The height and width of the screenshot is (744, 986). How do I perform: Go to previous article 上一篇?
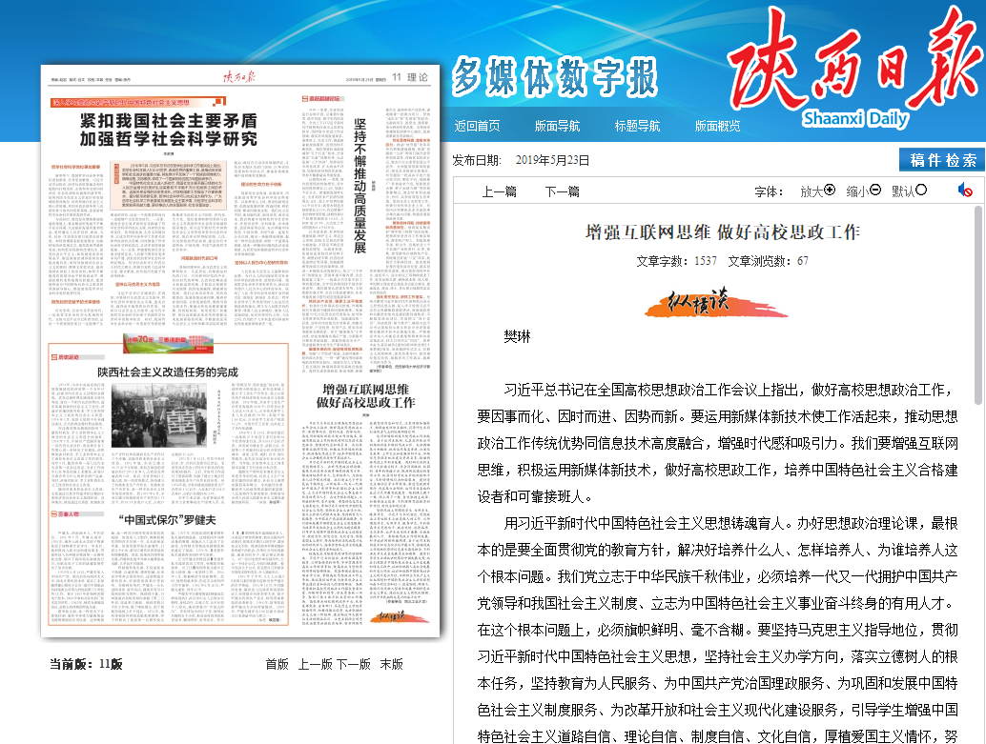click(x=499, y=191)
